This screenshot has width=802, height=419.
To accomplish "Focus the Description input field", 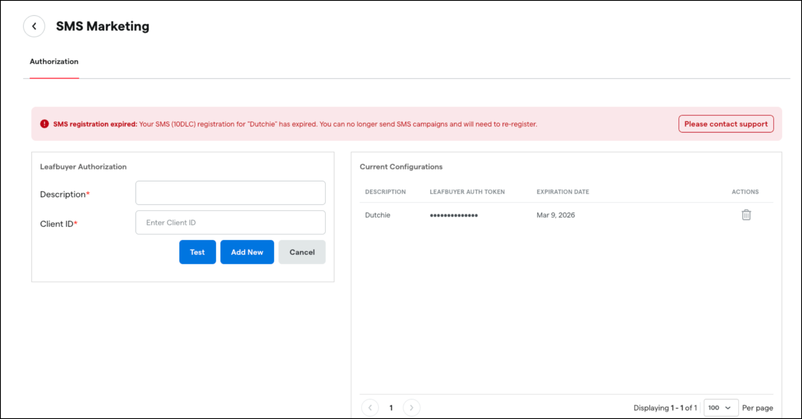I will (x=231, y=193).
